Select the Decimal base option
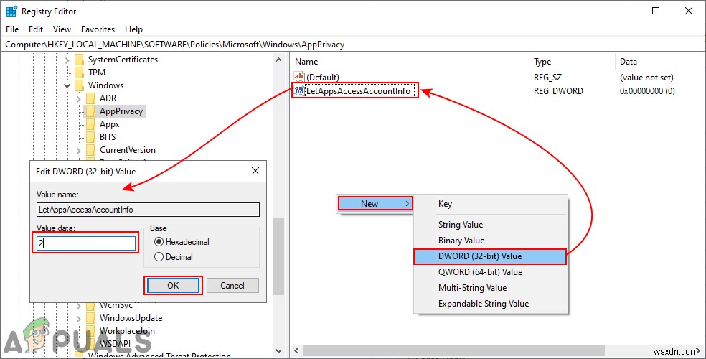This screenshot has width=706, height=359. tap(159, 257)
